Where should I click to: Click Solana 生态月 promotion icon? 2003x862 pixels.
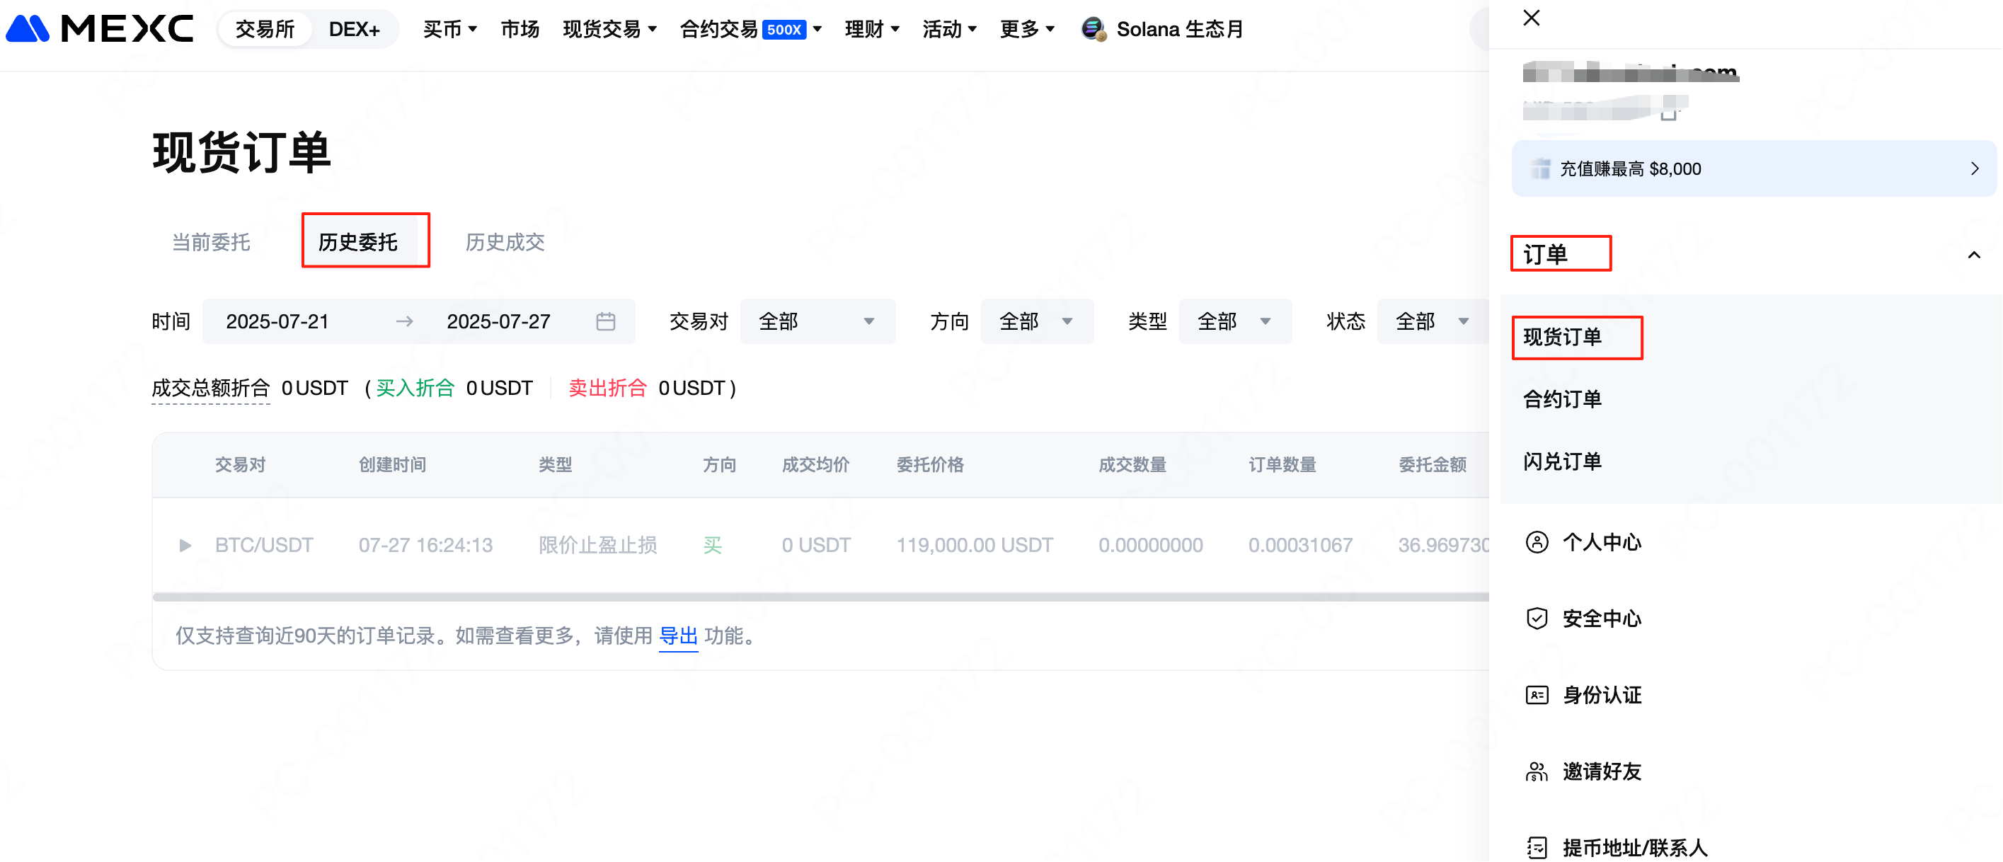click(1094, 30)
